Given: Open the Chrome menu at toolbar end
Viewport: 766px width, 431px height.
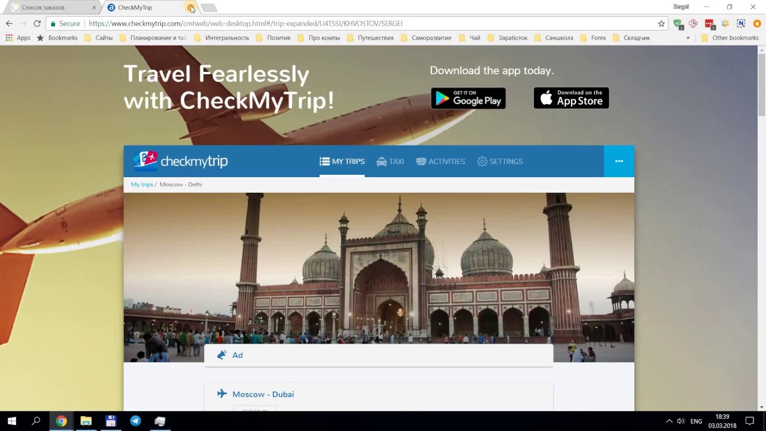Looking at the screenshot, I should coord(757,23).
